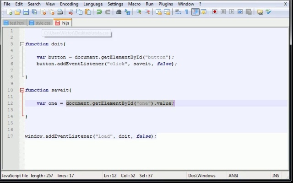Open the Plugins menu

click(x=166, y=4)
